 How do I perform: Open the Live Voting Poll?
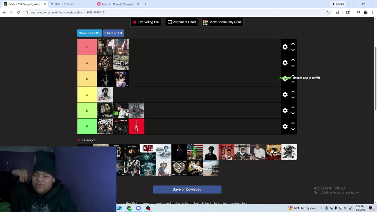pos(146,22)
